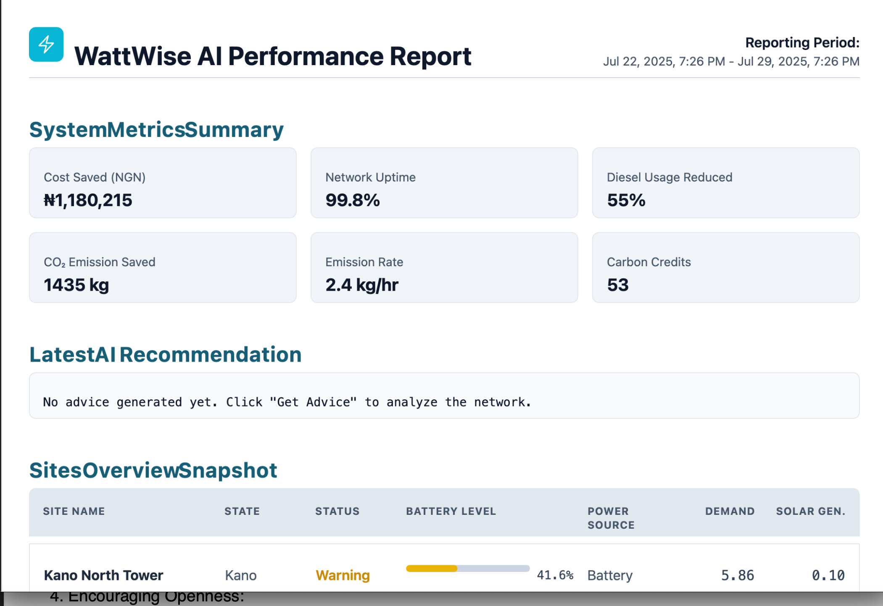The image size is (883, 606).
Task: Click the Warning status label
Action: (x=343, y=575)
